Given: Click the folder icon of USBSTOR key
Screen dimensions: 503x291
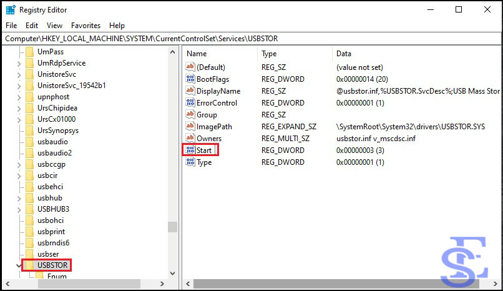Looking at the screenshot, I should (x=29, y=265).
